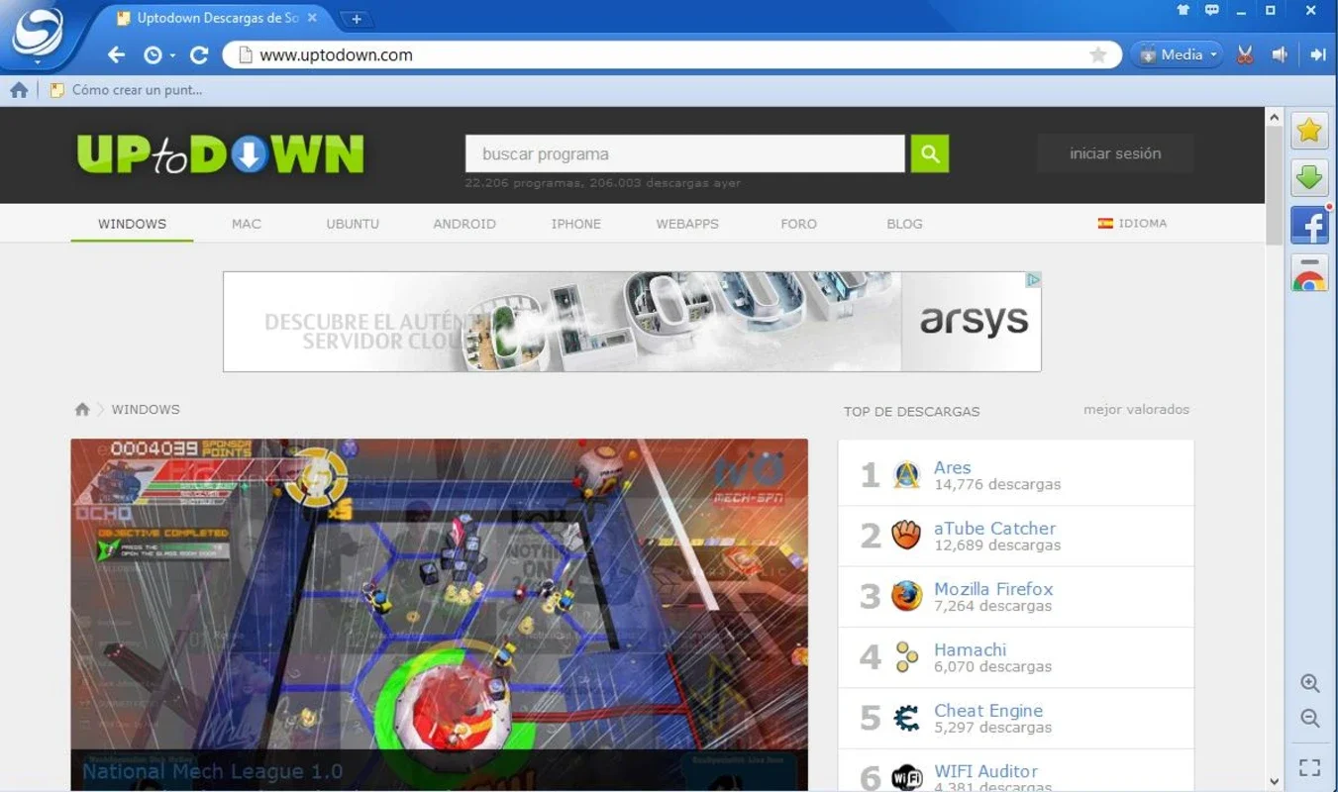Open the FORO navigation link

tap(798, 224)
